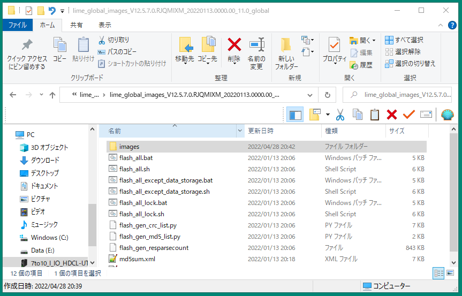This screenshot has width=462, height=296.
Task: Create a New folder (新しいフォルダー)
Action: pyautogui.click(x=286, y=54)
